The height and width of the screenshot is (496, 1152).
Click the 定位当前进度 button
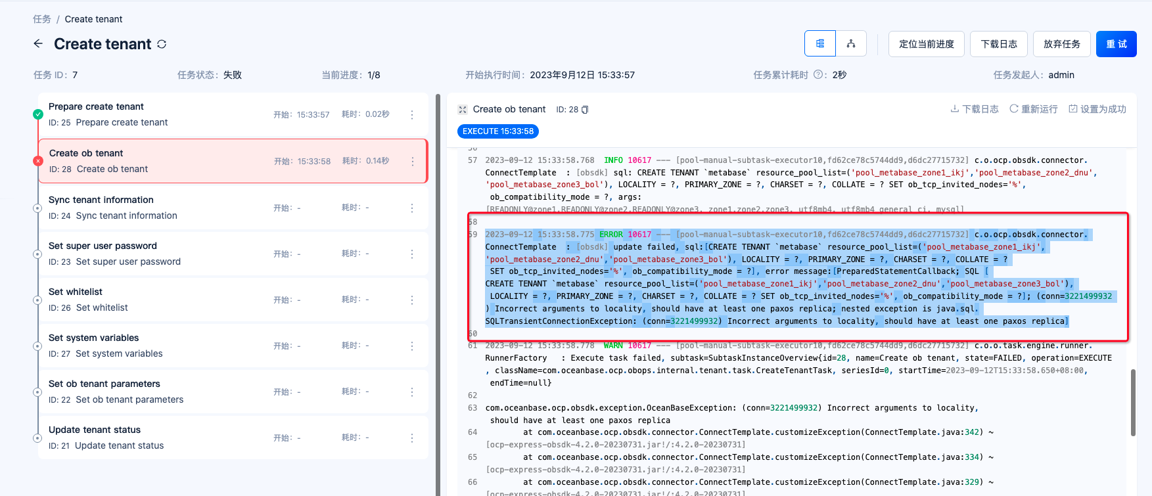926,44
